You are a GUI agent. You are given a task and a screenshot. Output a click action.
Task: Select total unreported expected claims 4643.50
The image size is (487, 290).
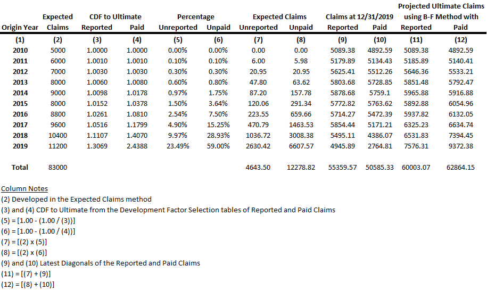[258, 167]
